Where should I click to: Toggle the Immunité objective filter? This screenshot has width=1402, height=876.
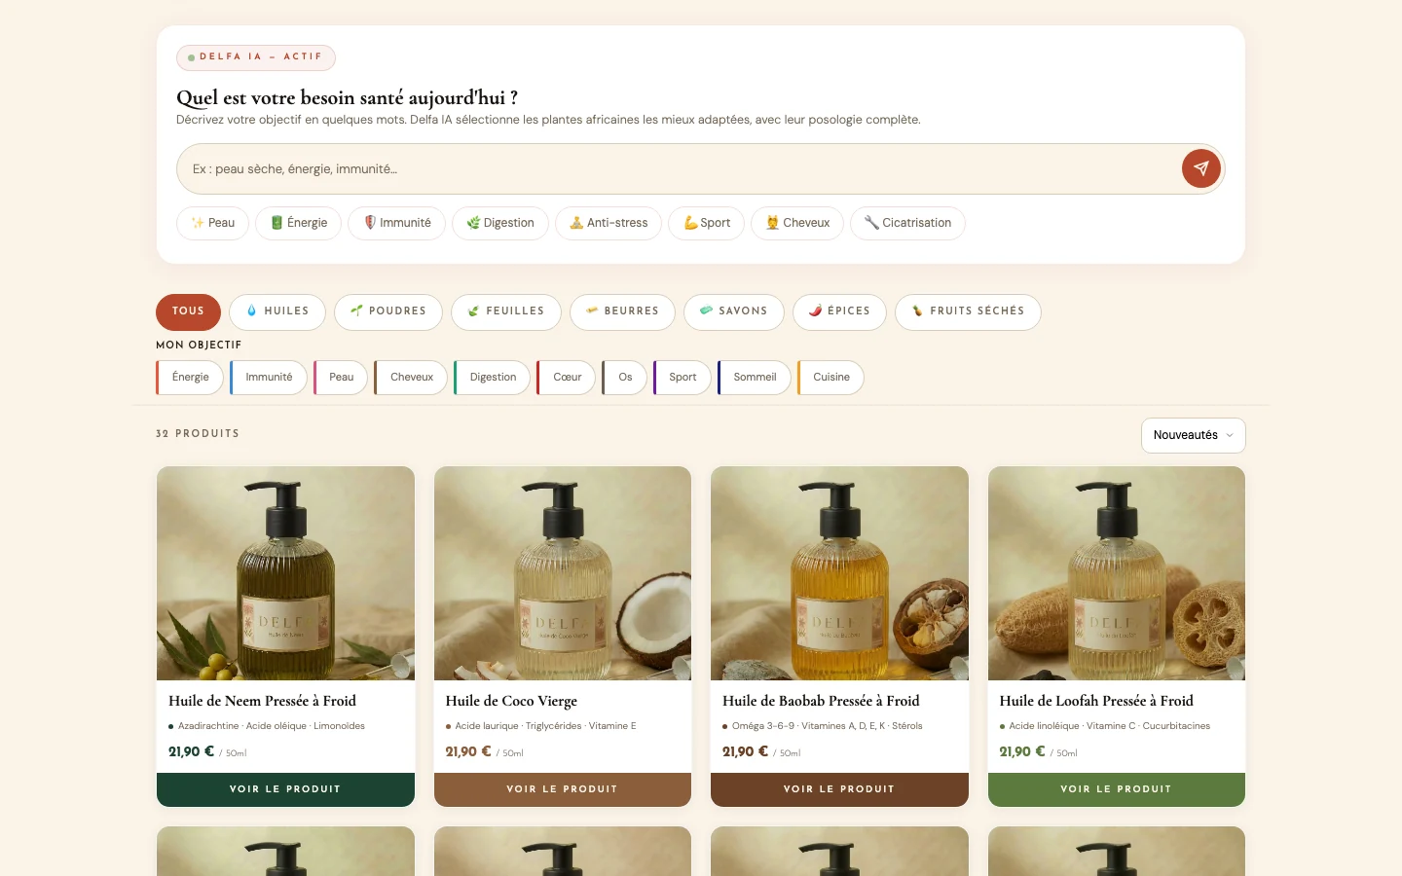[x=269, y=378]
